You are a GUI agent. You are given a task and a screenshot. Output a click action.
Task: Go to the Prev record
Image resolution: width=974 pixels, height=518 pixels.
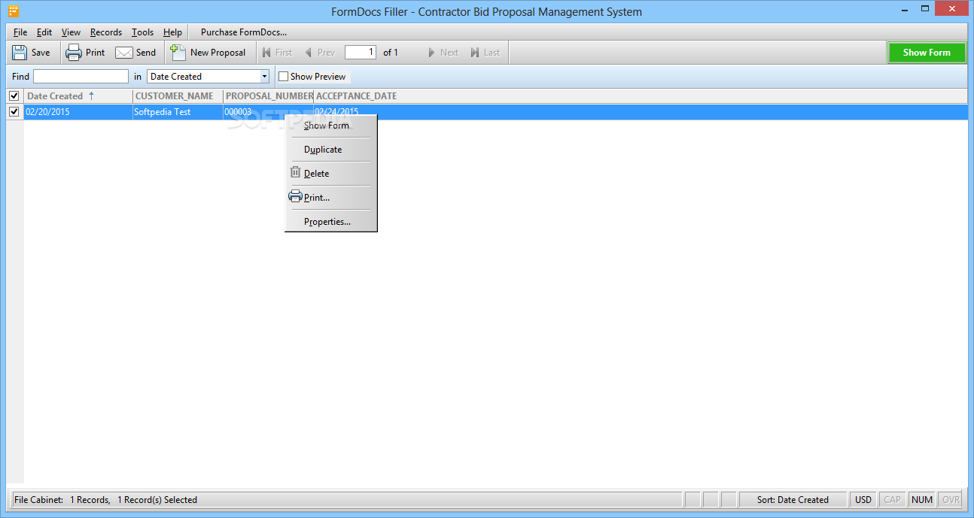(x=320, y=53)
